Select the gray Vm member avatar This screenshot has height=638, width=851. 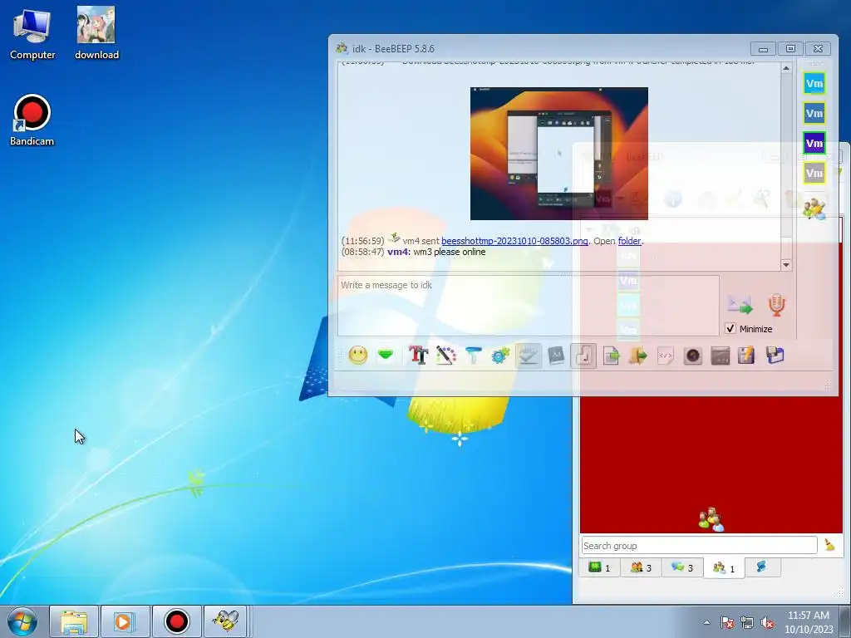[x=814, y=173]
